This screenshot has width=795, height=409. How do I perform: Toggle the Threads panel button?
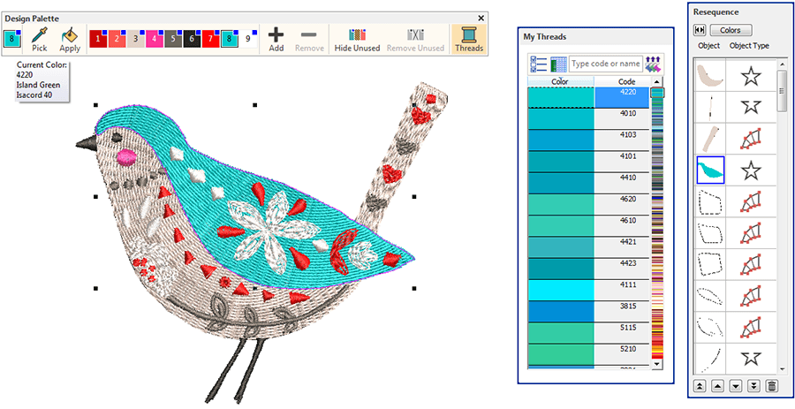pyautogui.click(x=468, y=38)
